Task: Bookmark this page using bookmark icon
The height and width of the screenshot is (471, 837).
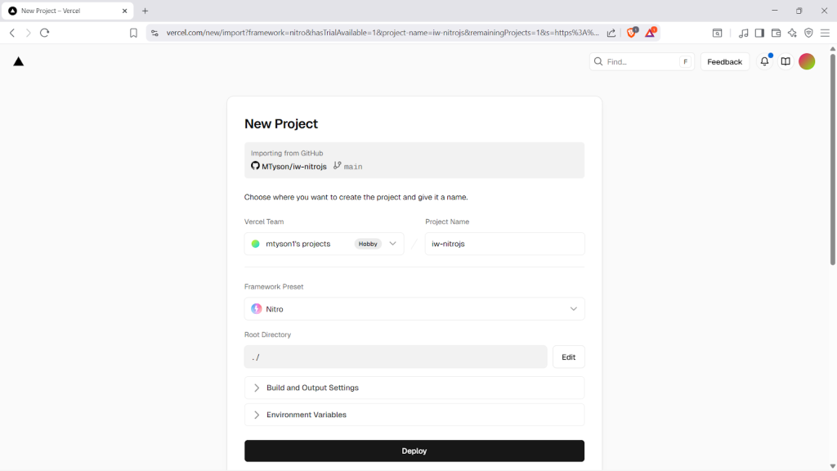Action: 133,33
